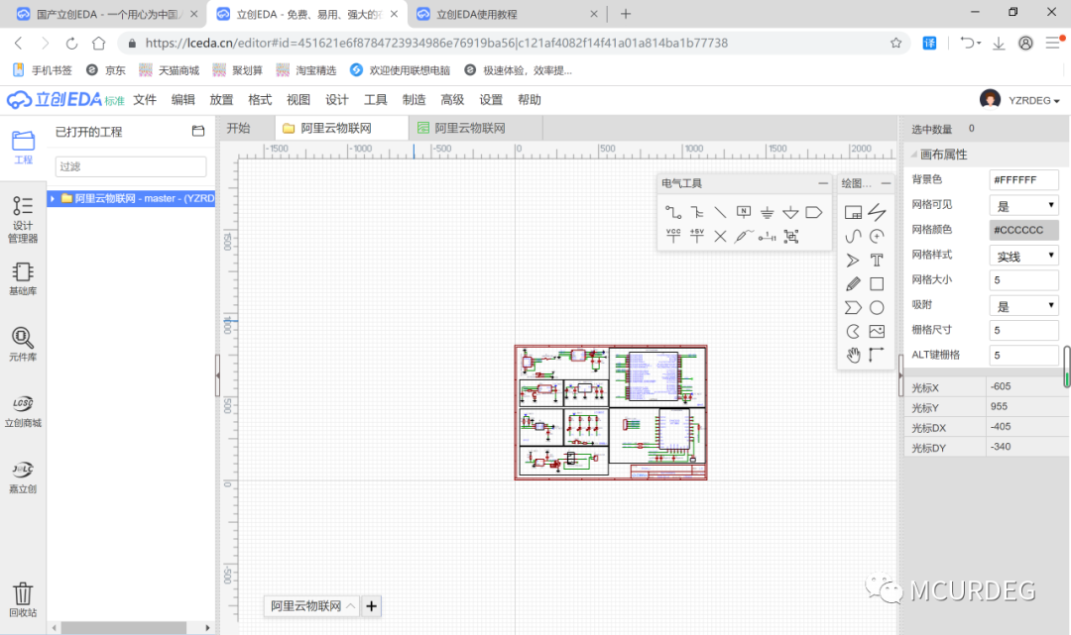Screen dimensions: 1071x635
Task: Open the 设置 menu
Action: pyautogui.click(x=491, y=100)
